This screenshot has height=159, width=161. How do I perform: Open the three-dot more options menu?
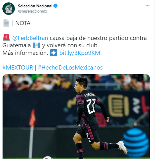click(147, 6)
